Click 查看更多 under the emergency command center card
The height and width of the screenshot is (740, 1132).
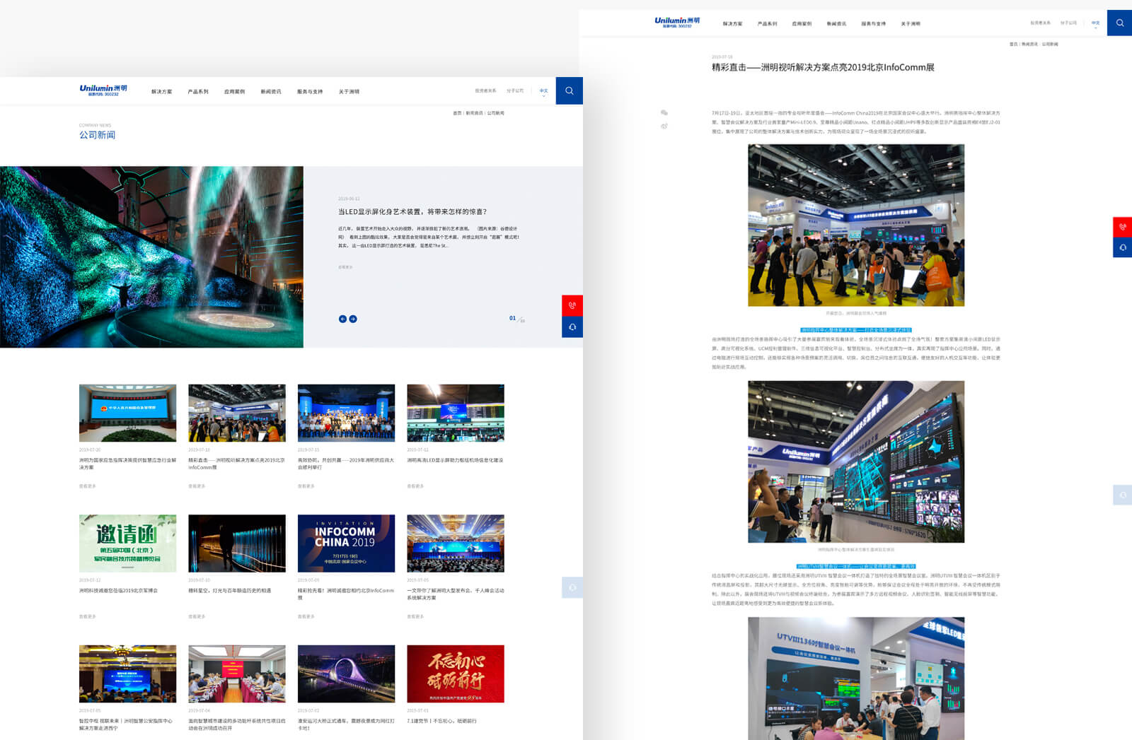[88, 486]
